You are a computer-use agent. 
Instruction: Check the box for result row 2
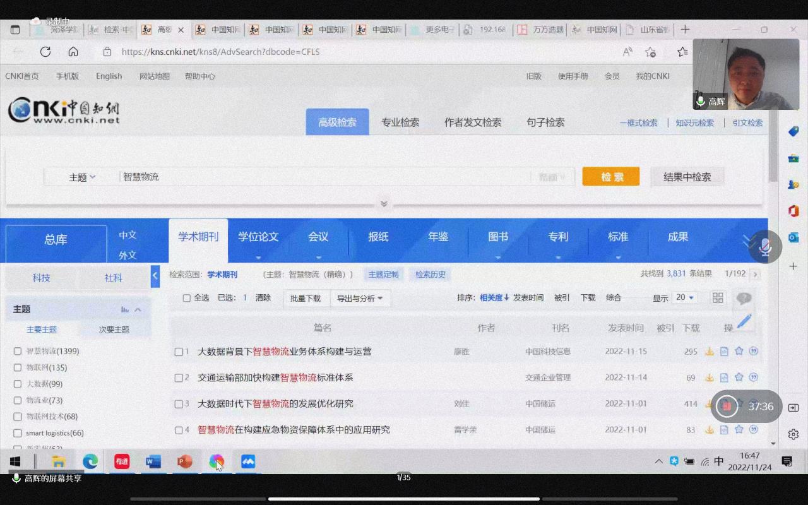click(179, 377)
